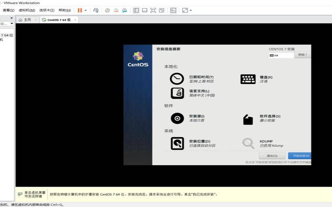
Task: Close the CentOS 7 64 位 tab
Action: [75, 20]
